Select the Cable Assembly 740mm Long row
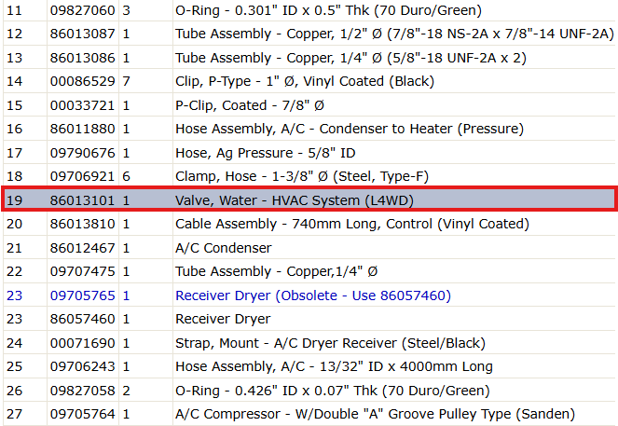 click(x=309, y=224)
